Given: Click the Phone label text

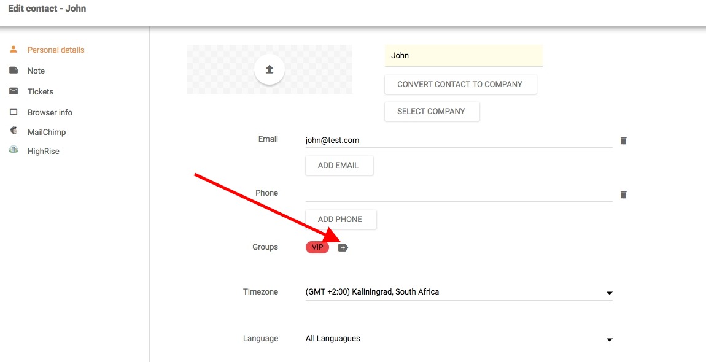Looking at the screenshot, I should 266,193.
